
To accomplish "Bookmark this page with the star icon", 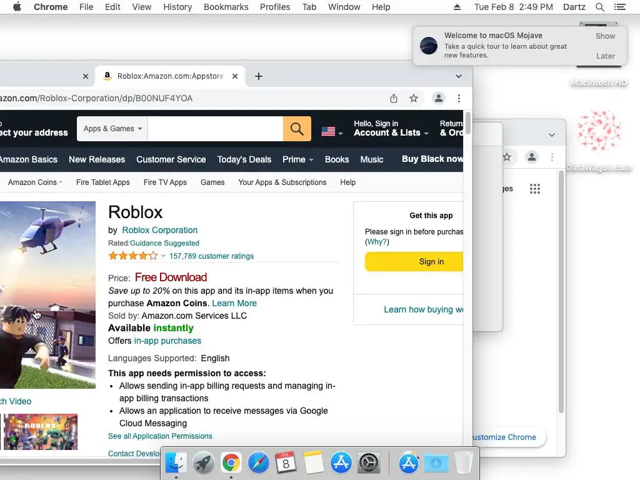I will (x=414, y=98).
